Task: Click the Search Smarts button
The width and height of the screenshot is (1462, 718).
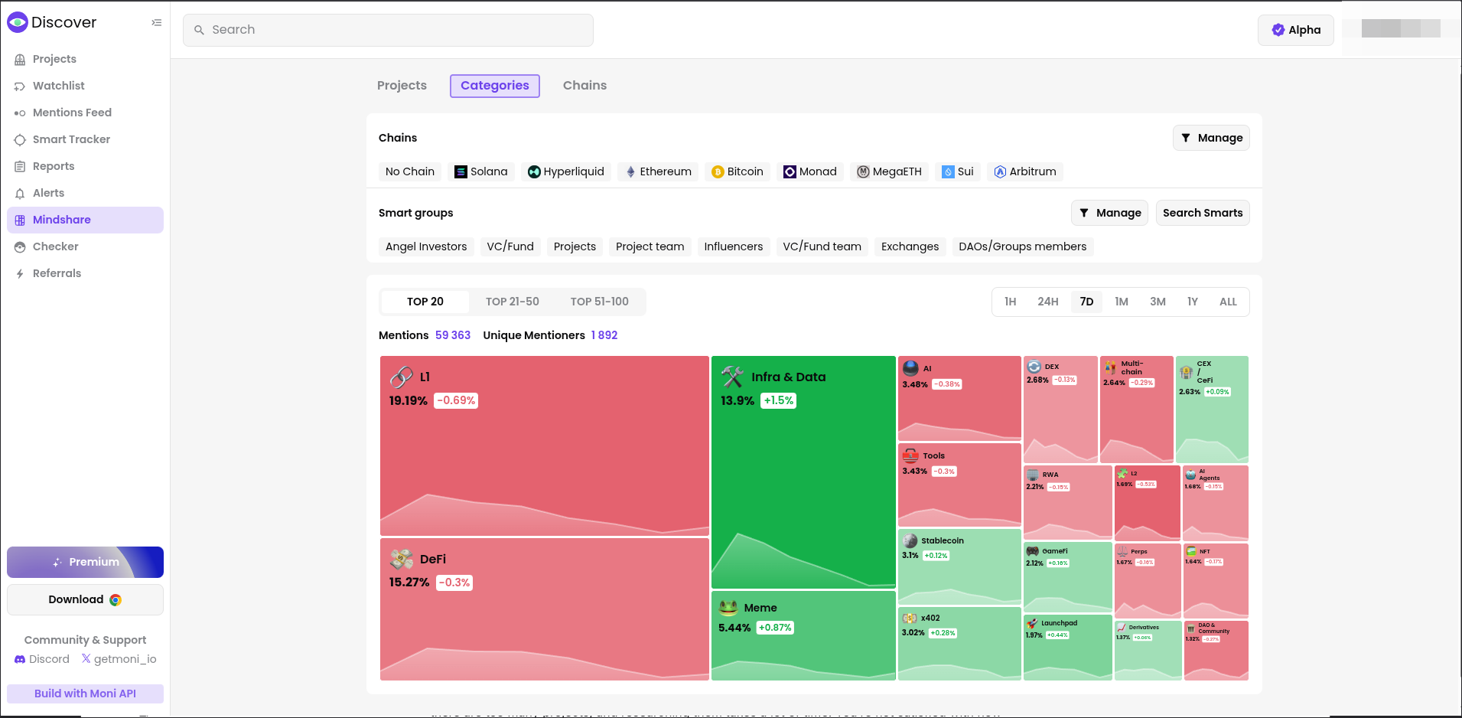Action: 1202,213
